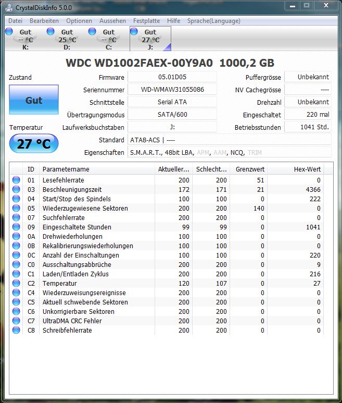Click status orb for Schreibfehlerrate row
The image size is (342, 403).
(x=16, y=330)
